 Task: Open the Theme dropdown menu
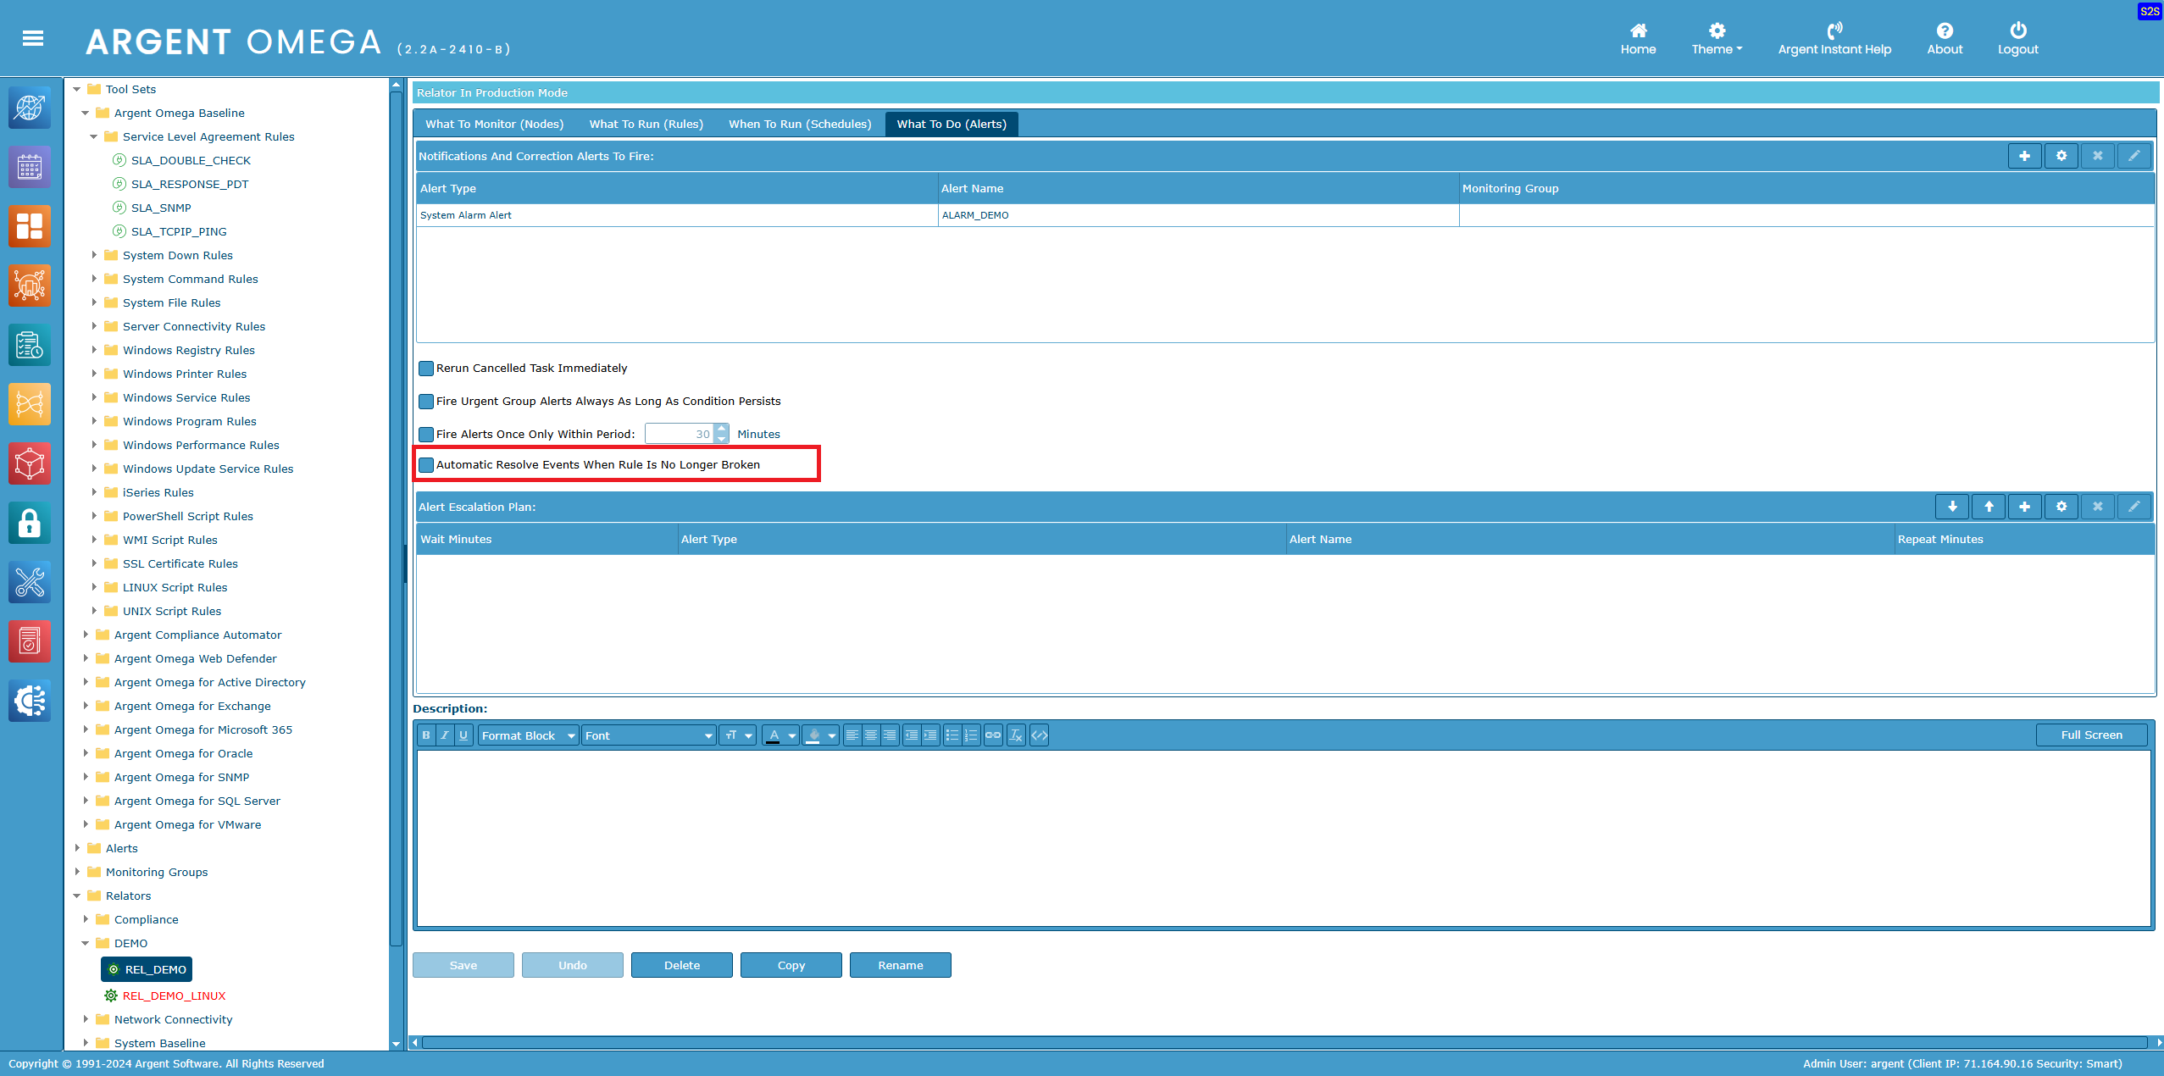1717,39
